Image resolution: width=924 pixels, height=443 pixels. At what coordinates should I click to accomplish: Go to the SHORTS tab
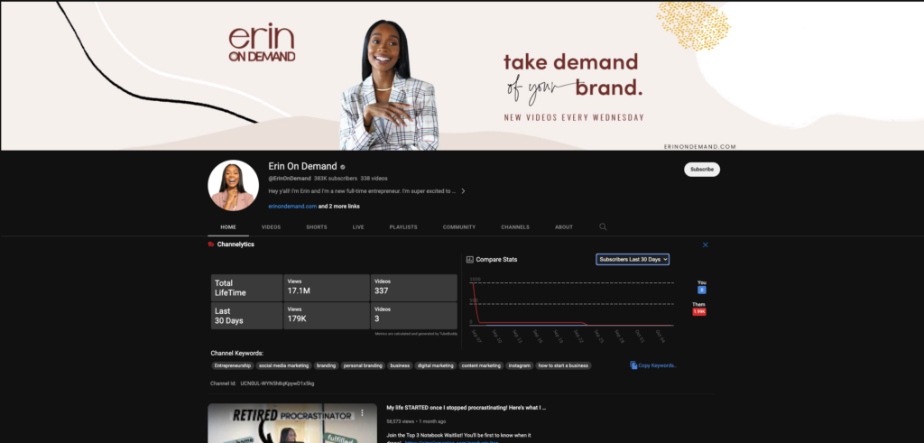(x=317, y=226)
